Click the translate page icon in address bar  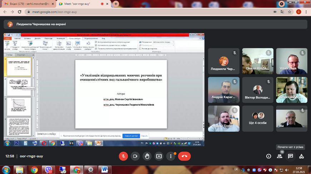pyautogui.click(x=282, y=12)
